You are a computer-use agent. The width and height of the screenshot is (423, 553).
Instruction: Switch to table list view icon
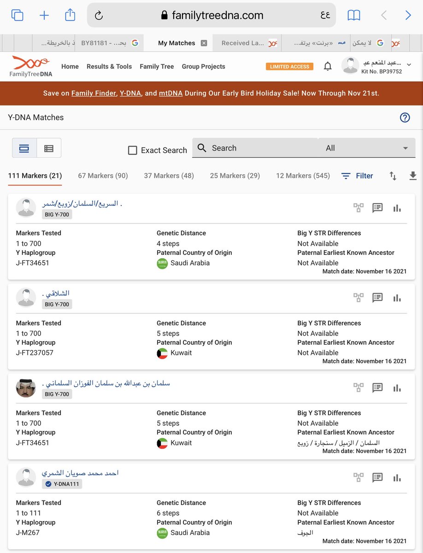(x=49, y=148)
